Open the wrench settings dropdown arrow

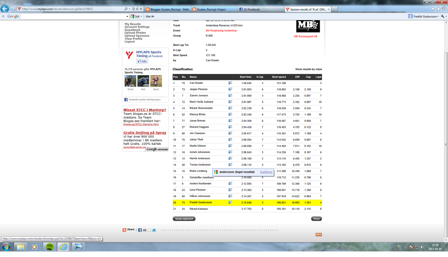[x=446, y=16]
